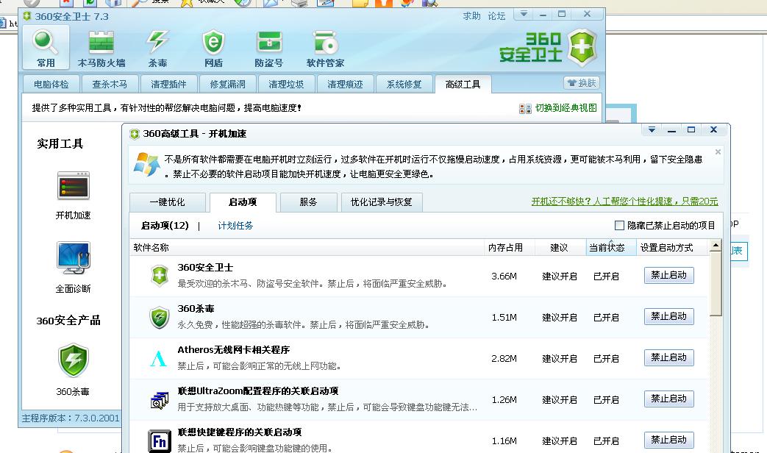Image resolution: width=767 pixels, height=453 pixels.
Task: Click the Atheros wireless card program icon
Action: click(158, 358)
